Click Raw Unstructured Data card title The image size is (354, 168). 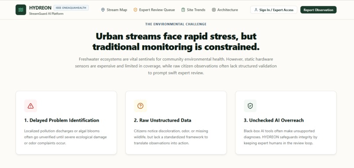tap(163, 121)
